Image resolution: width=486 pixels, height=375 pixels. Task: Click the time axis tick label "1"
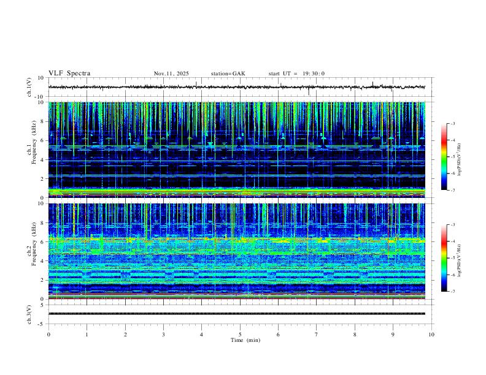(87, 335)
